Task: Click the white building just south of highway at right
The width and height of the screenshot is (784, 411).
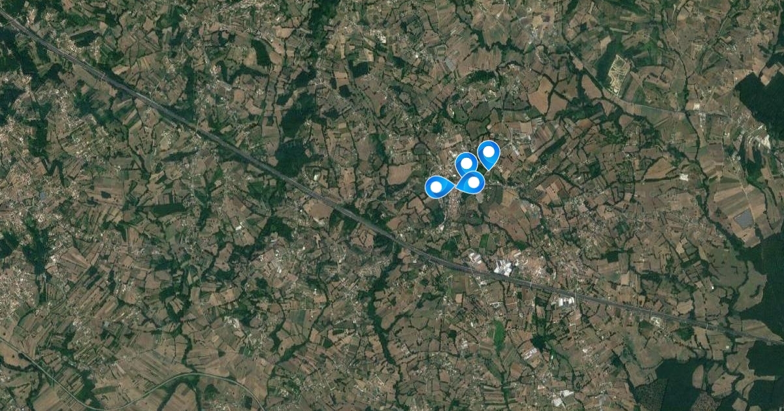Action: pyautogui.click(x=655, y=320)
